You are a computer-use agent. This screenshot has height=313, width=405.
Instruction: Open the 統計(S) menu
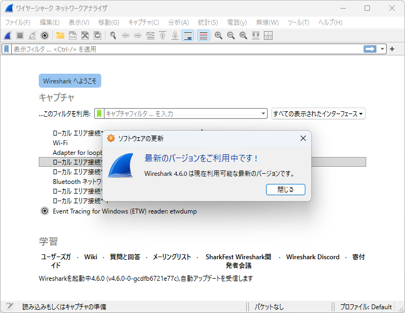point(208,23)
